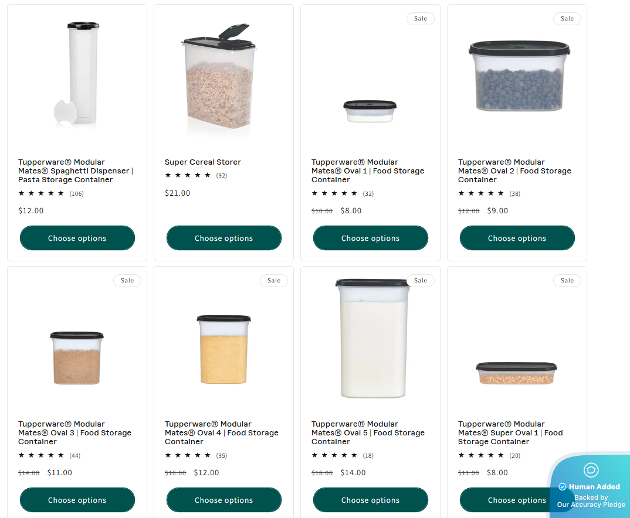View star rating reviews for the Spaghetti Dispenser
Image resolution: width=630 pixels, height=518 pixels.
click(x=50, y=193)
